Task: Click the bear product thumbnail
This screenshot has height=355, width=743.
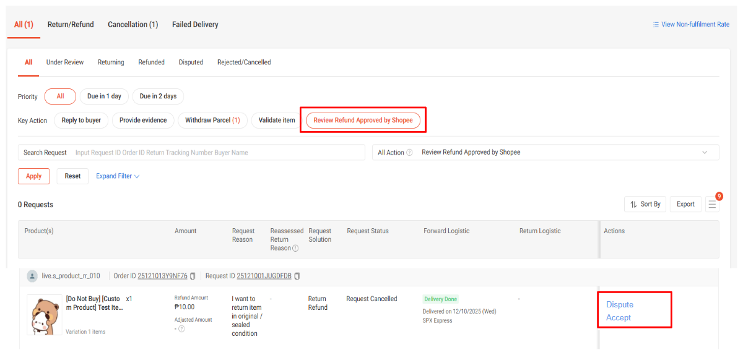Action: point(45,315)
